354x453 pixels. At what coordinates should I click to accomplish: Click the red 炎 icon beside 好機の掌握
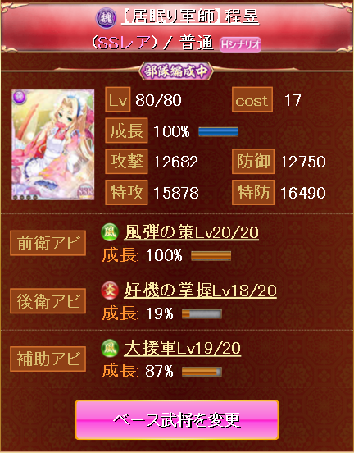[110, 291]
